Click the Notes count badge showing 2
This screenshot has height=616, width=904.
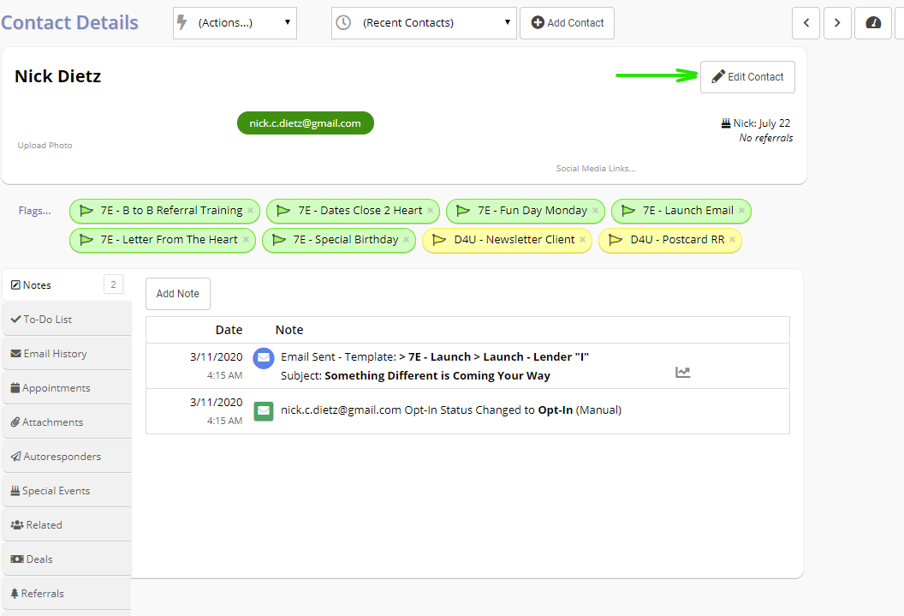pos(114,284)
